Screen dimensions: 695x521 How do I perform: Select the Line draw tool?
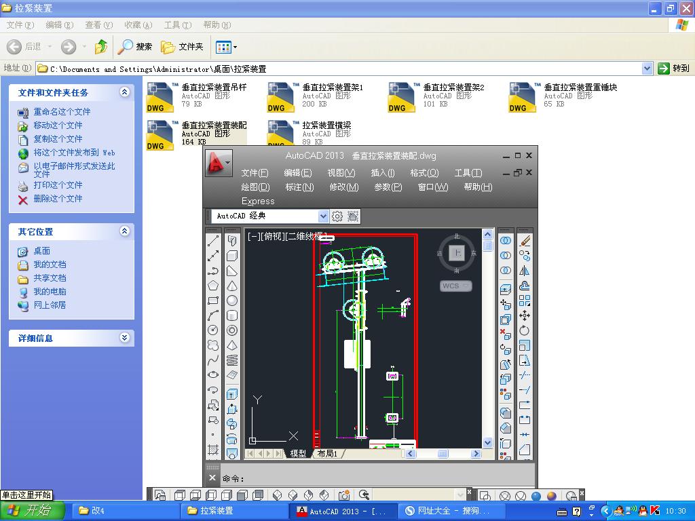tap(213, 241)
